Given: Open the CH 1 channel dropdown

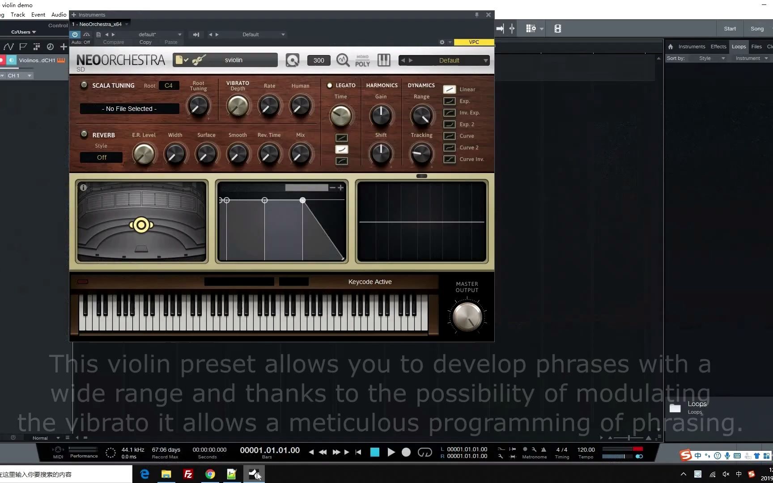Looking at the screenshot, I should coord(20,76).
